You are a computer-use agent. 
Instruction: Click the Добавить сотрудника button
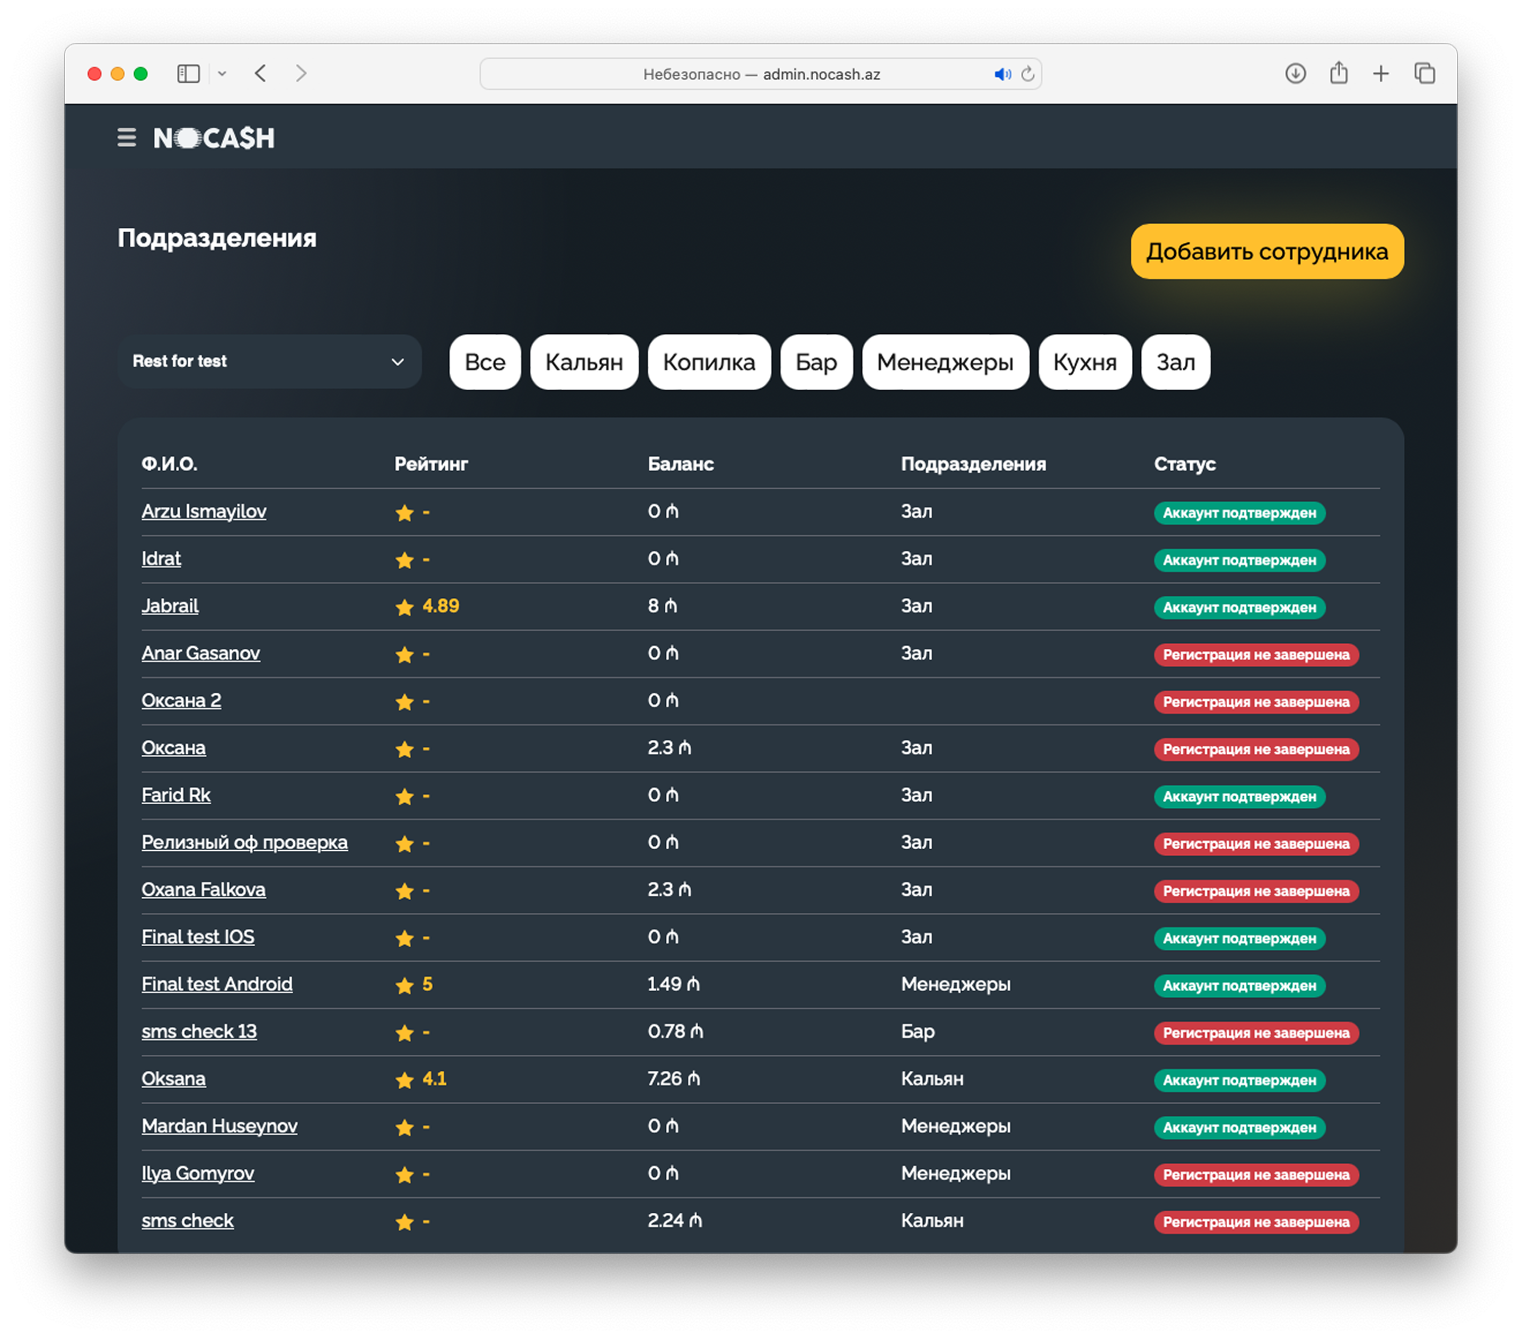[x=1267, y=252]
